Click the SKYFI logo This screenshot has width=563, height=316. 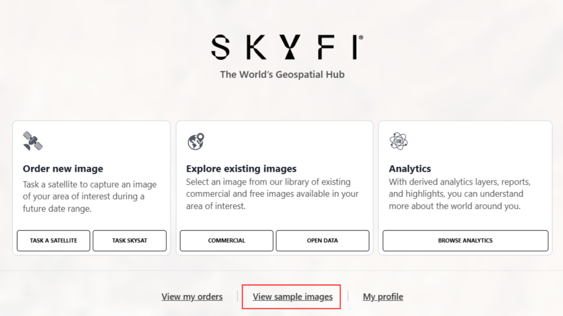click(287, 47)
